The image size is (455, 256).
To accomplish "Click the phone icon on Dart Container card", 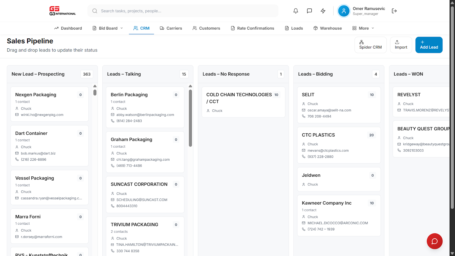I will [x=17, y=160].
